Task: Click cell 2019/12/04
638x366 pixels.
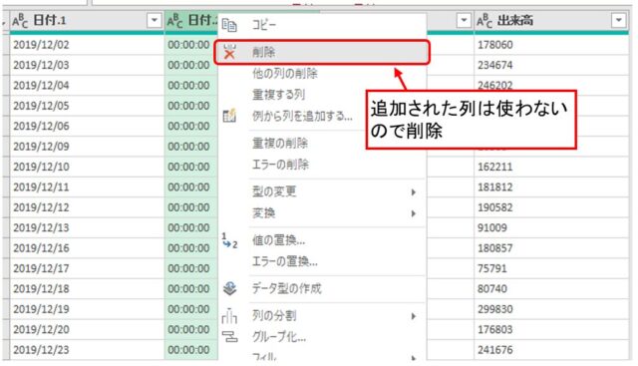Action: pos(87,86)
